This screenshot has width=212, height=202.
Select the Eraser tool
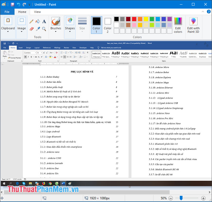pyautogui.click(x=31, y=29)
